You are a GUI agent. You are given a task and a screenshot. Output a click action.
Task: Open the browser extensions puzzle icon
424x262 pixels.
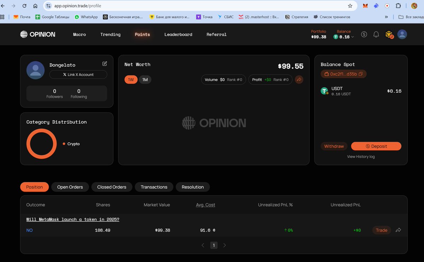tap(398, 6)
